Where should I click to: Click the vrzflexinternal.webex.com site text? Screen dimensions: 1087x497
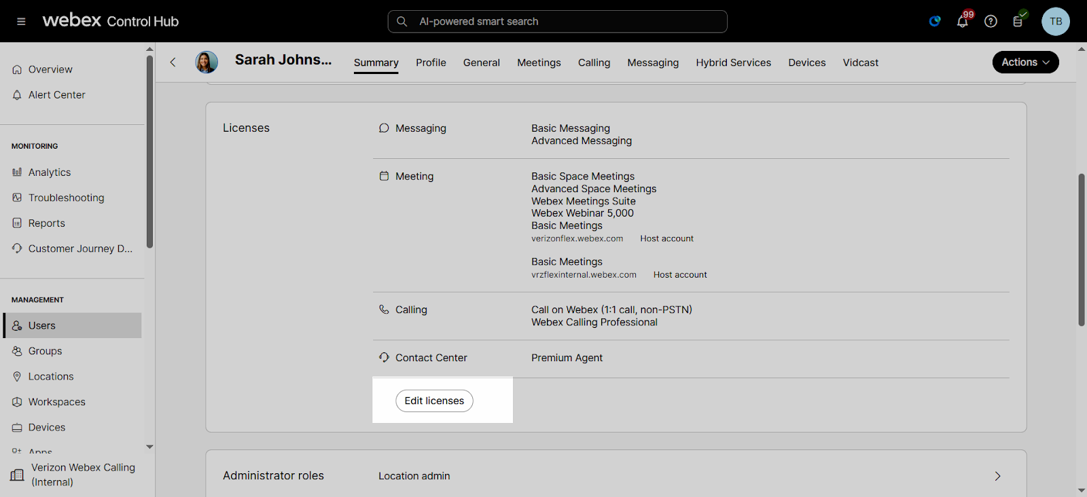(584, 275)
